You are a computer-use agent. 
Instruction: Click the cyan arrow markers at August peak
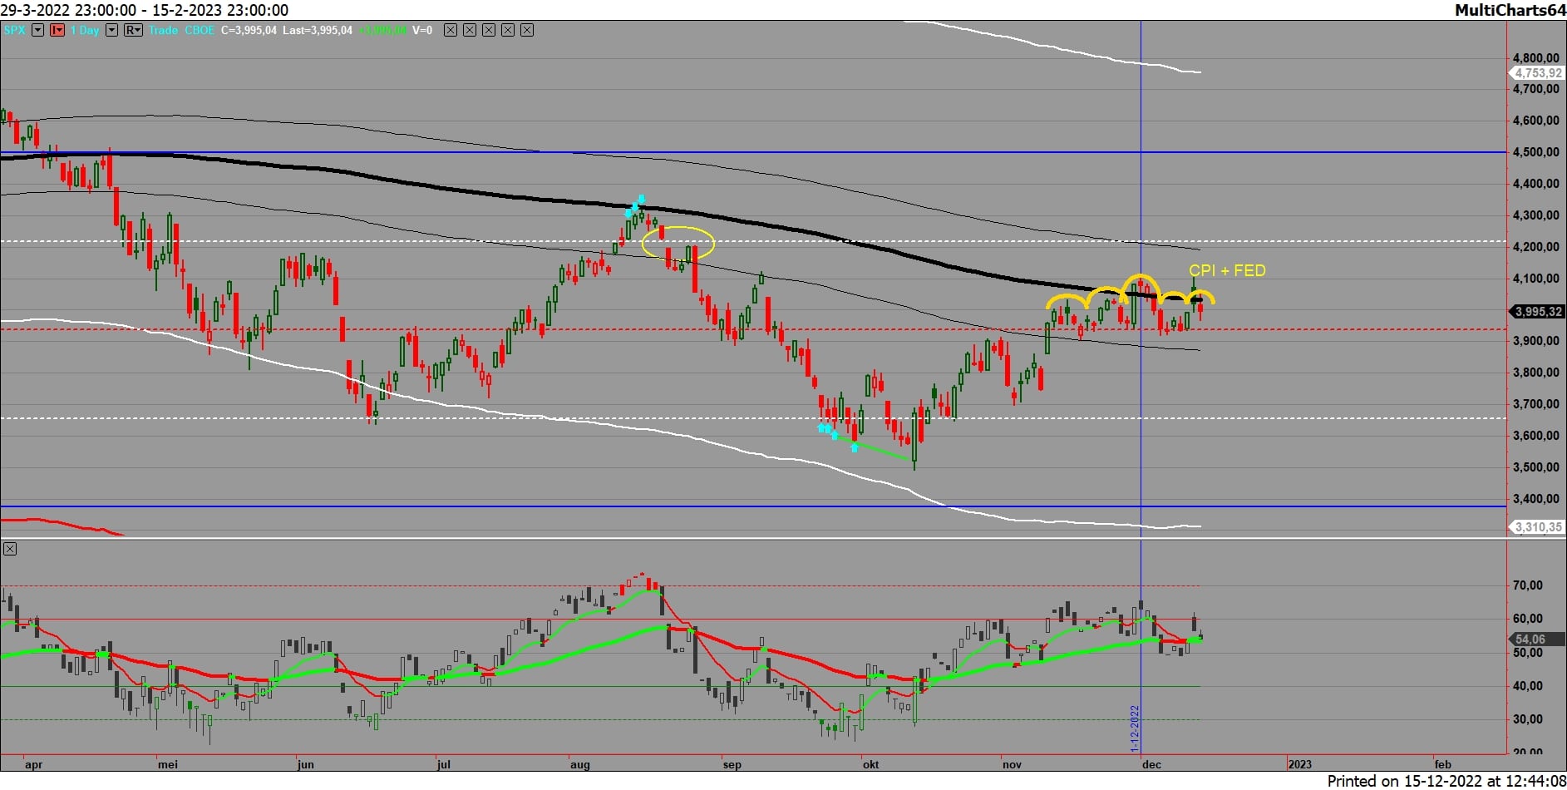635,205
